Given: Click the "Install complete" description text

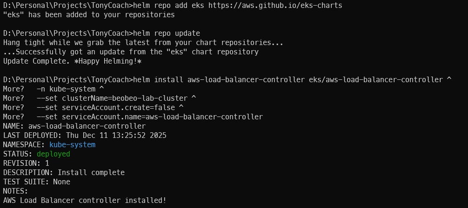Looking at the screenshot, I should pyautogui.click(x=91, y=172).
